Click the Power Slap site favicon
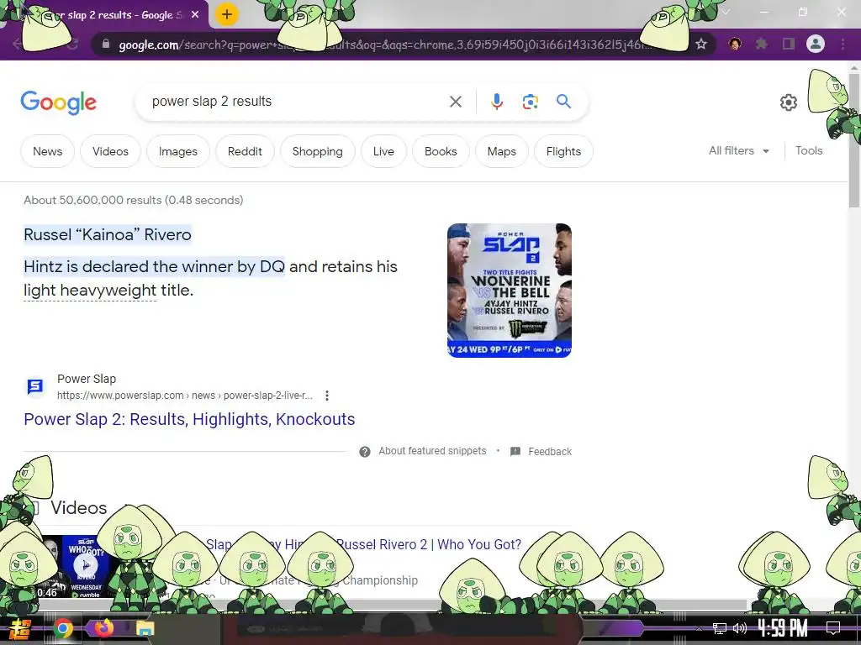Screen dimensions: 861x645 35,386
